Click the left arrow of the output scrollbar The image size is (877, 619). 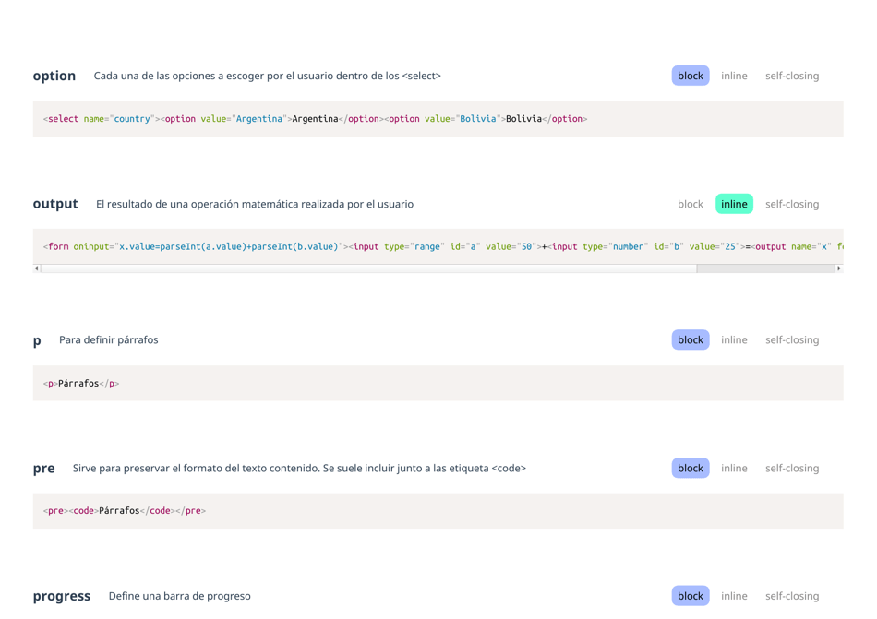35,268
